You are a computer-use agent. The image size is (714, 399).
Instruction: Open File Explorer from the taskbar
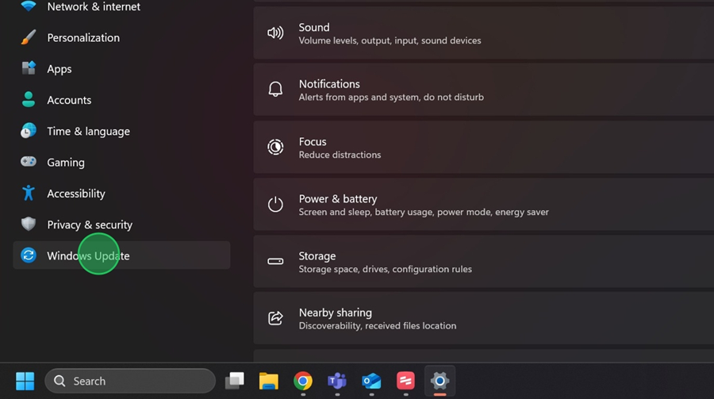tap(269, 381)
